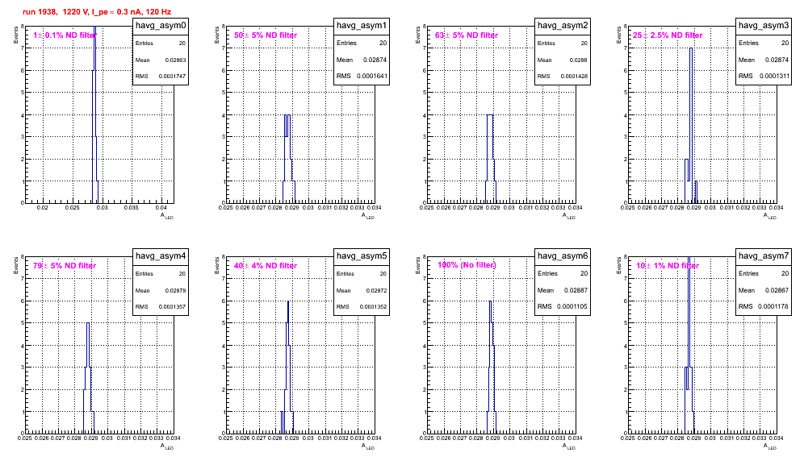Click Mean value 0.02878 in havg_asym4
This screenshot has height=461, width=804.
[175, 290]
